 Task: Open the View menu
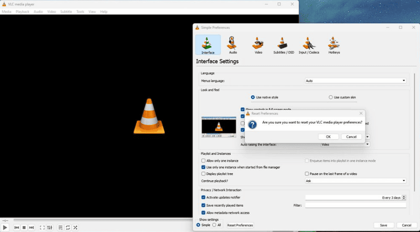(92, 11)
